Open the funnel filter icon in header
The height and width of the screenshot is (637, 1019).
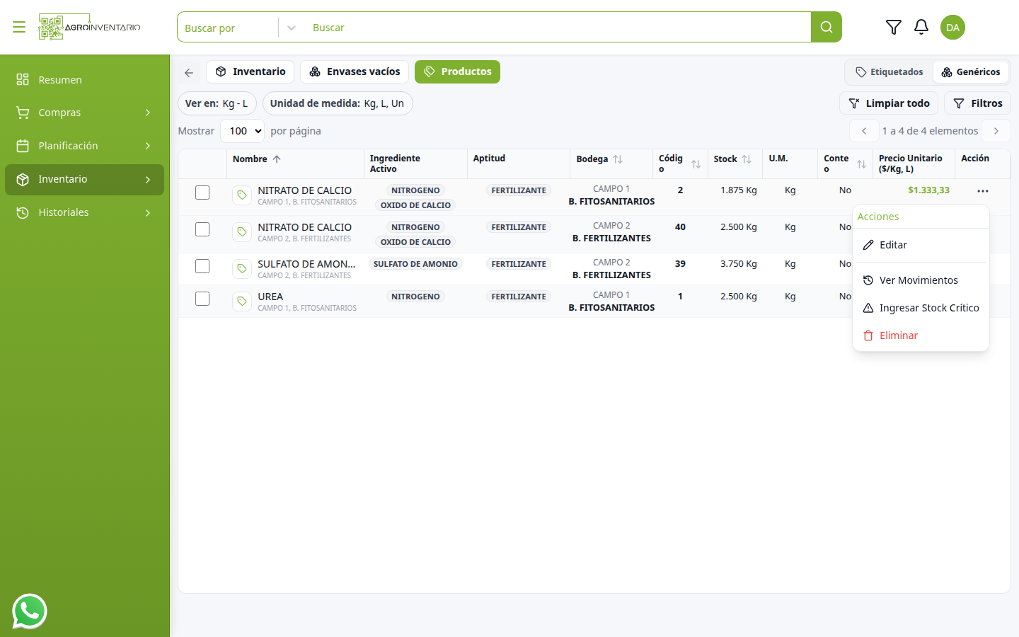point(893,27)
